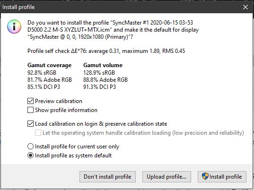Select Install profile as system default

(30, 155)
